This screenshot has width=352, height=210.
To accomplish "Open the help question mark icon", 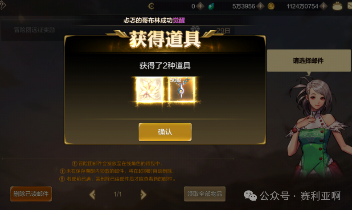I will point(2,5).
